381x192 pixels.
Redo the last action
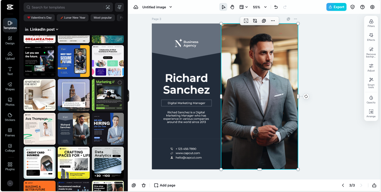coord(285,7)
